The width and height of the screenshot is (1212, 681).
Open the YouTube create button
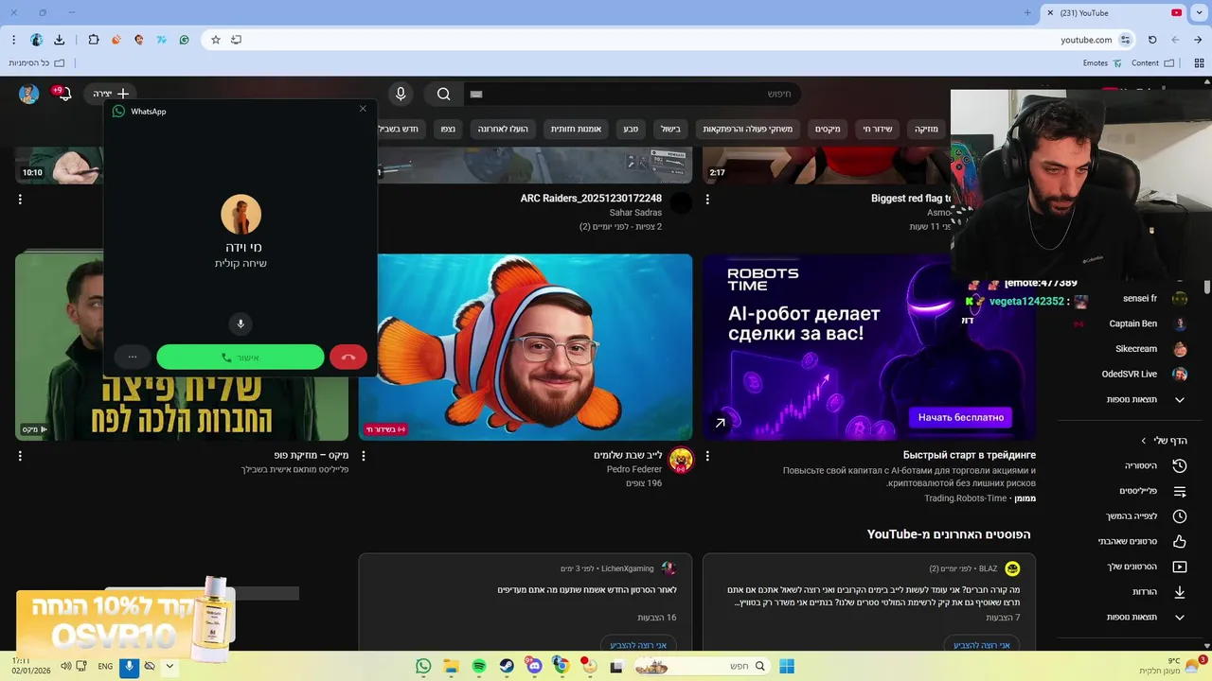[x=110, y=94]
